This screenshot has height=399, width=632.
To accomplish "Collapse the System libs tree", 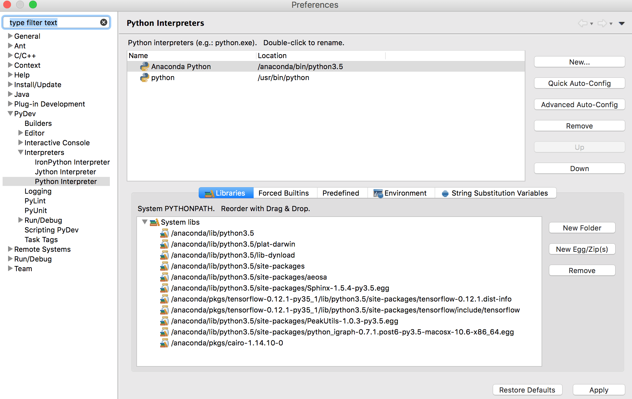I will (x=145, y=222).
